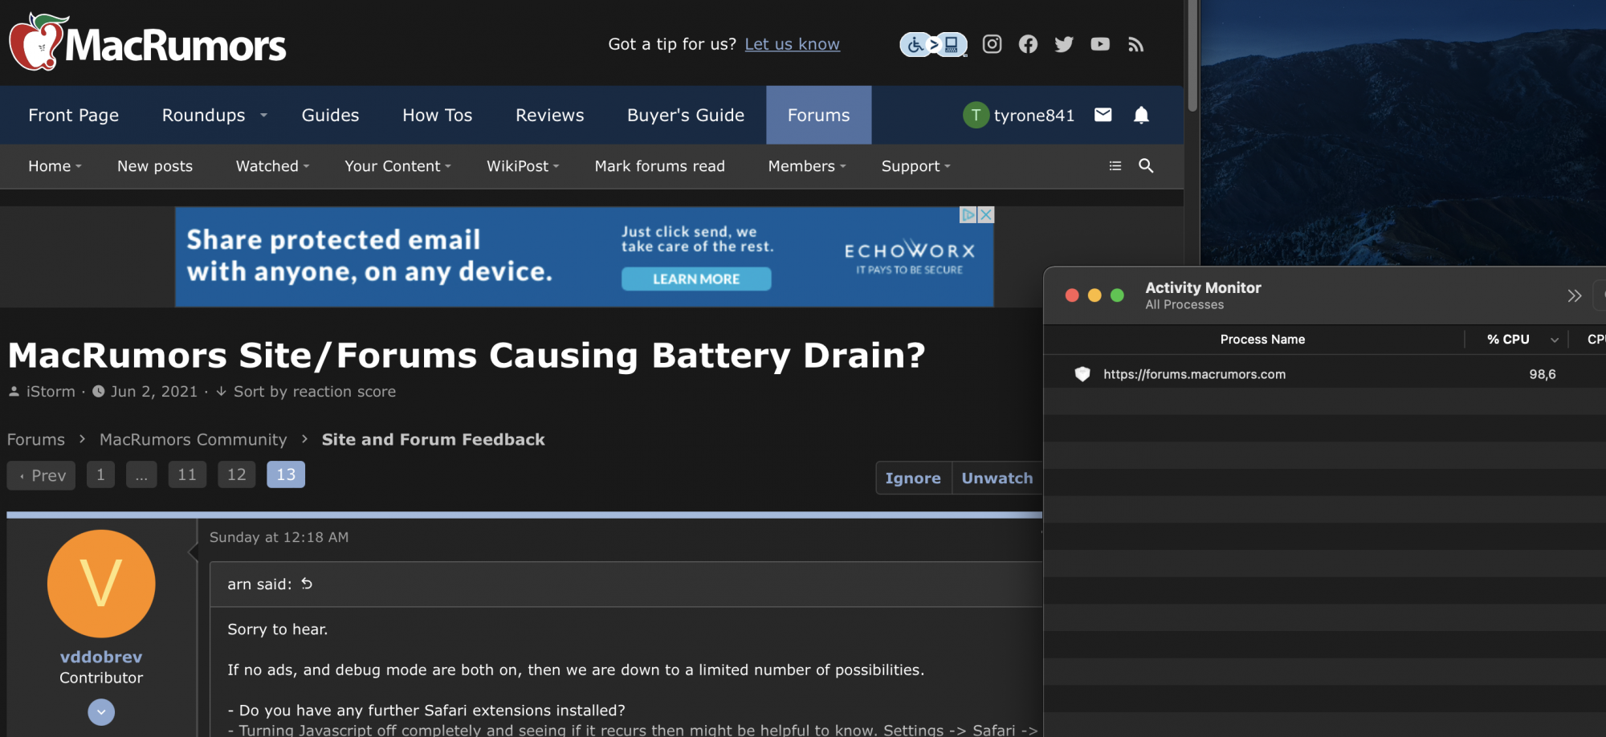Open the How Tos section
The width and height of the screenshot is (1606, 737).
coord(438,115)
